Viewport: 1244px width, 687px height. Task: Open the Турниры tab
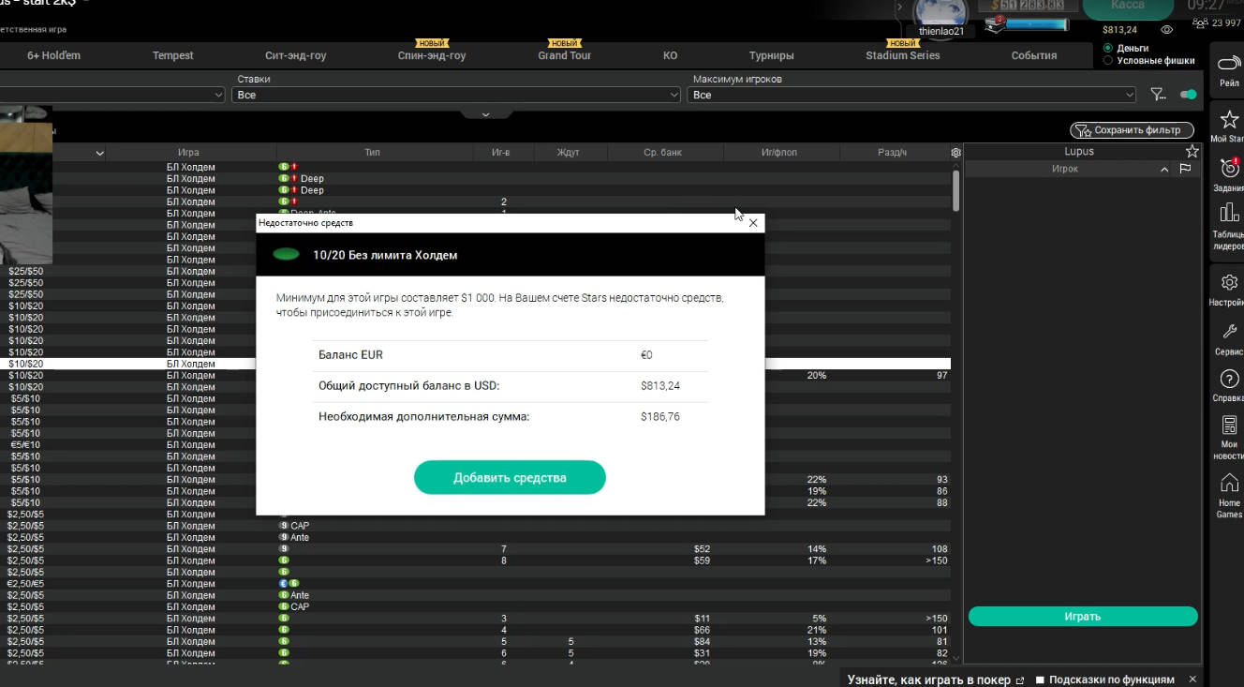[x=772, y=55]
